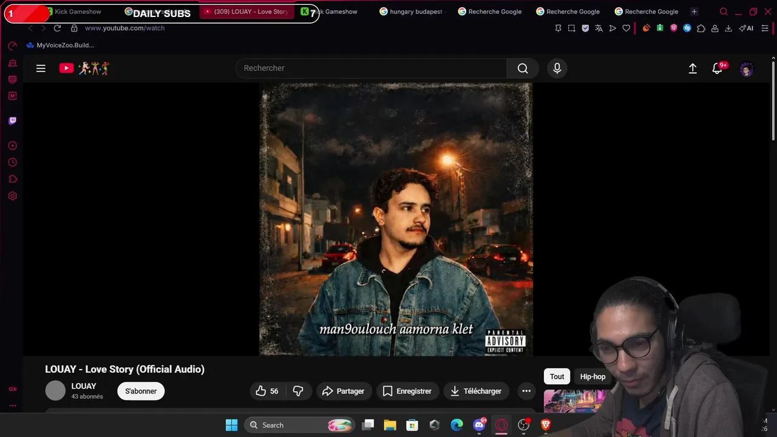
Task: Open the tab search magnifier in the title bar
Action: click(x=724, y=12)
